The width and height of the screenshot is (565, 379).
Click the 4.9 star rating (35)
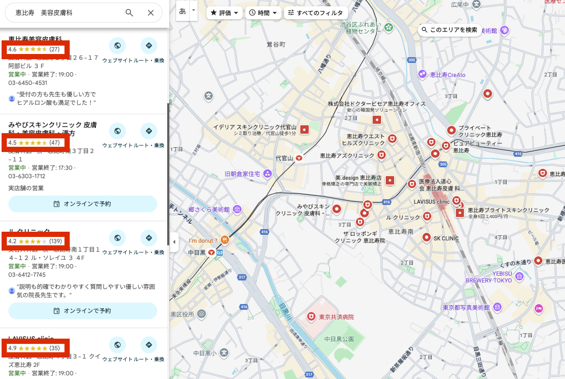coord(34,348)
